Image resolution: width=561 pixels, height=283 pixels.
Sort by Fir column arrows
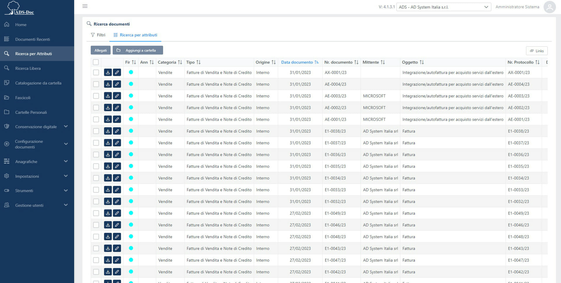click(134, 62)
